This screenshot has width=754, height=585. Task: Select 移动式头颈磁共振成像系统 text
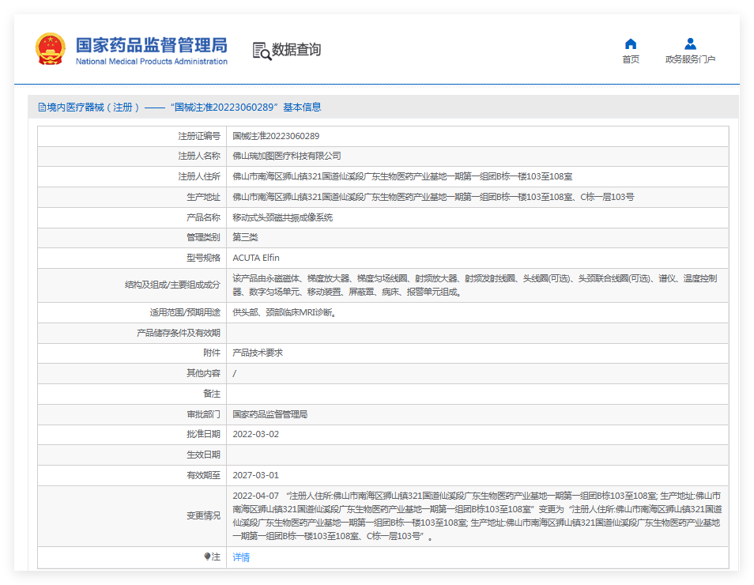(283, 217)
